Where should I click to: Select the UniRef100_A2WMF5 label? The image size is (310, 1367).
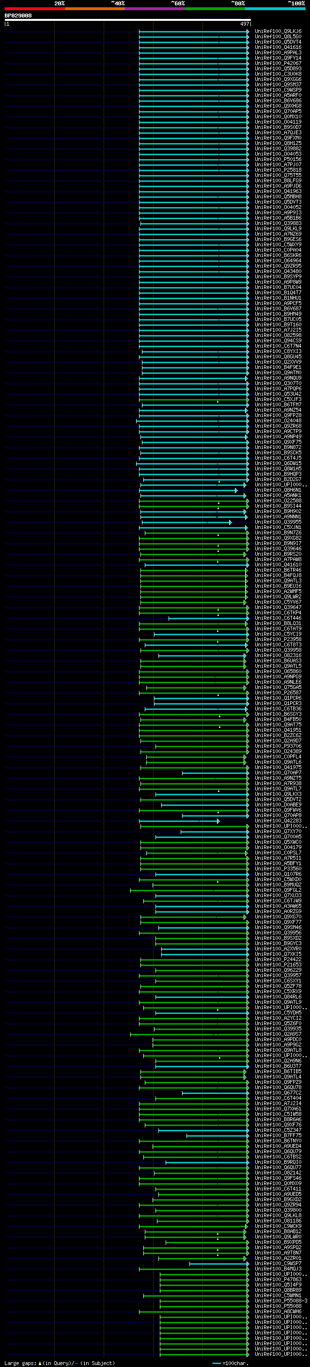pos(278,591)
